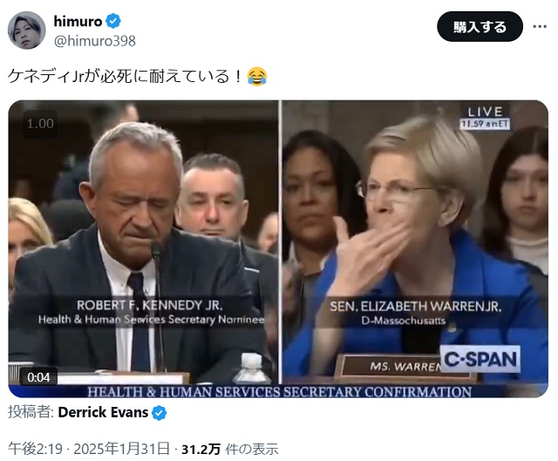Click the 0:04 video time badge
The height and width of the screenshot is (461, 558).
[38, 377]
